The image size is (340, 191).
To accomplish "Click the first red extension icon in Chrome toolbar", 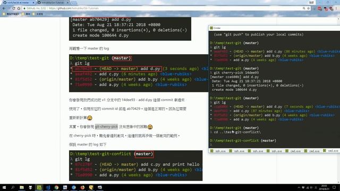I will [320, 8].
